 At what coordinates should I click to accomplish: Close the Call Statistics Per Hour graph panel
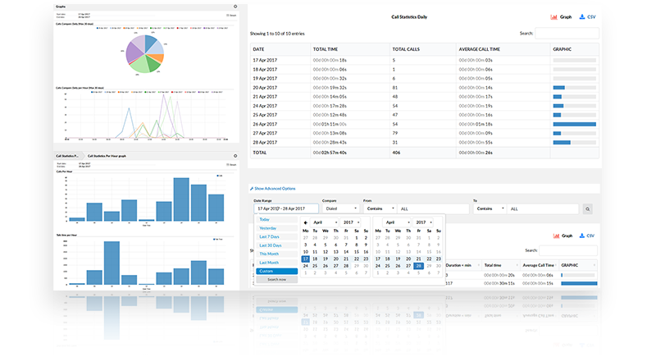(235, 156)
